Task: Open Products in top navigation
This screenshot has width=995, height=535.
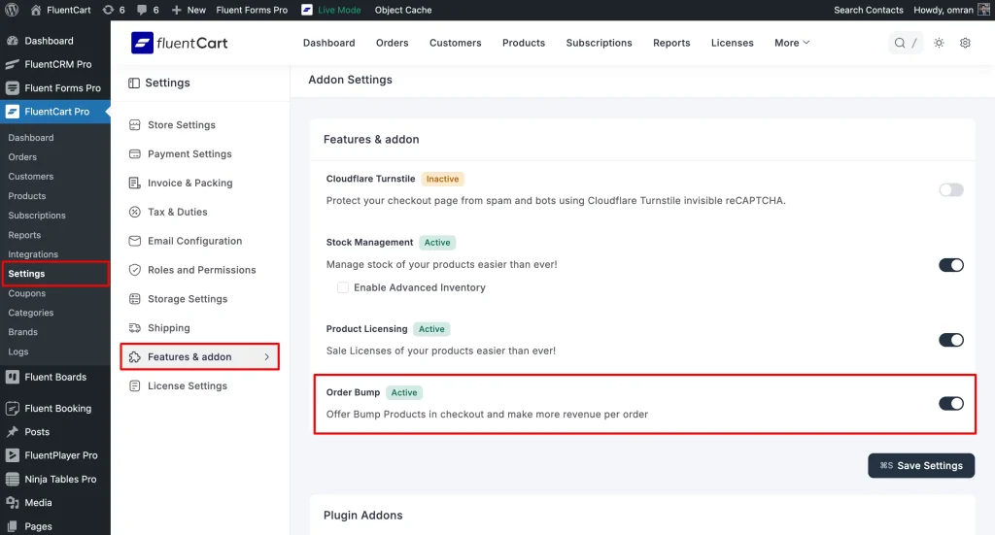Action: tap(524, 43)
